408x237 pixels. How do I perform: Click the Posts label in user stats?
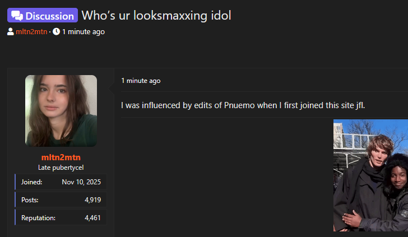(x=30, y=200)
